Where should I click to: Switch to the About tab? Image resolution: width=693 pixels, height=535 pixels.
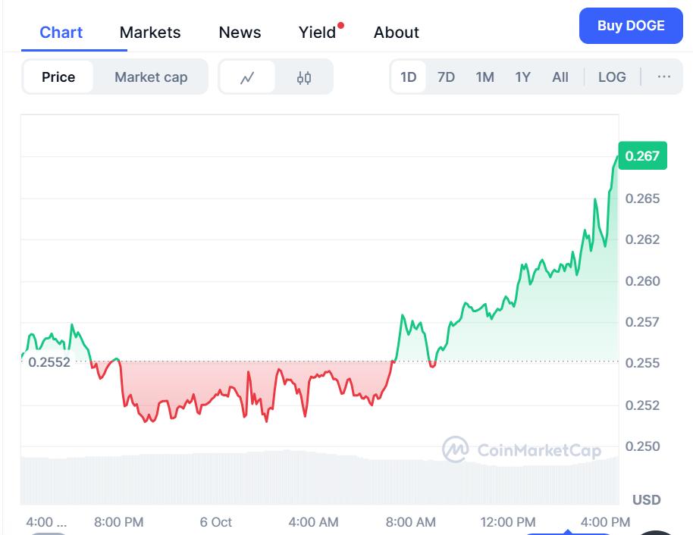pyautogui.click(x=397, y=33)
